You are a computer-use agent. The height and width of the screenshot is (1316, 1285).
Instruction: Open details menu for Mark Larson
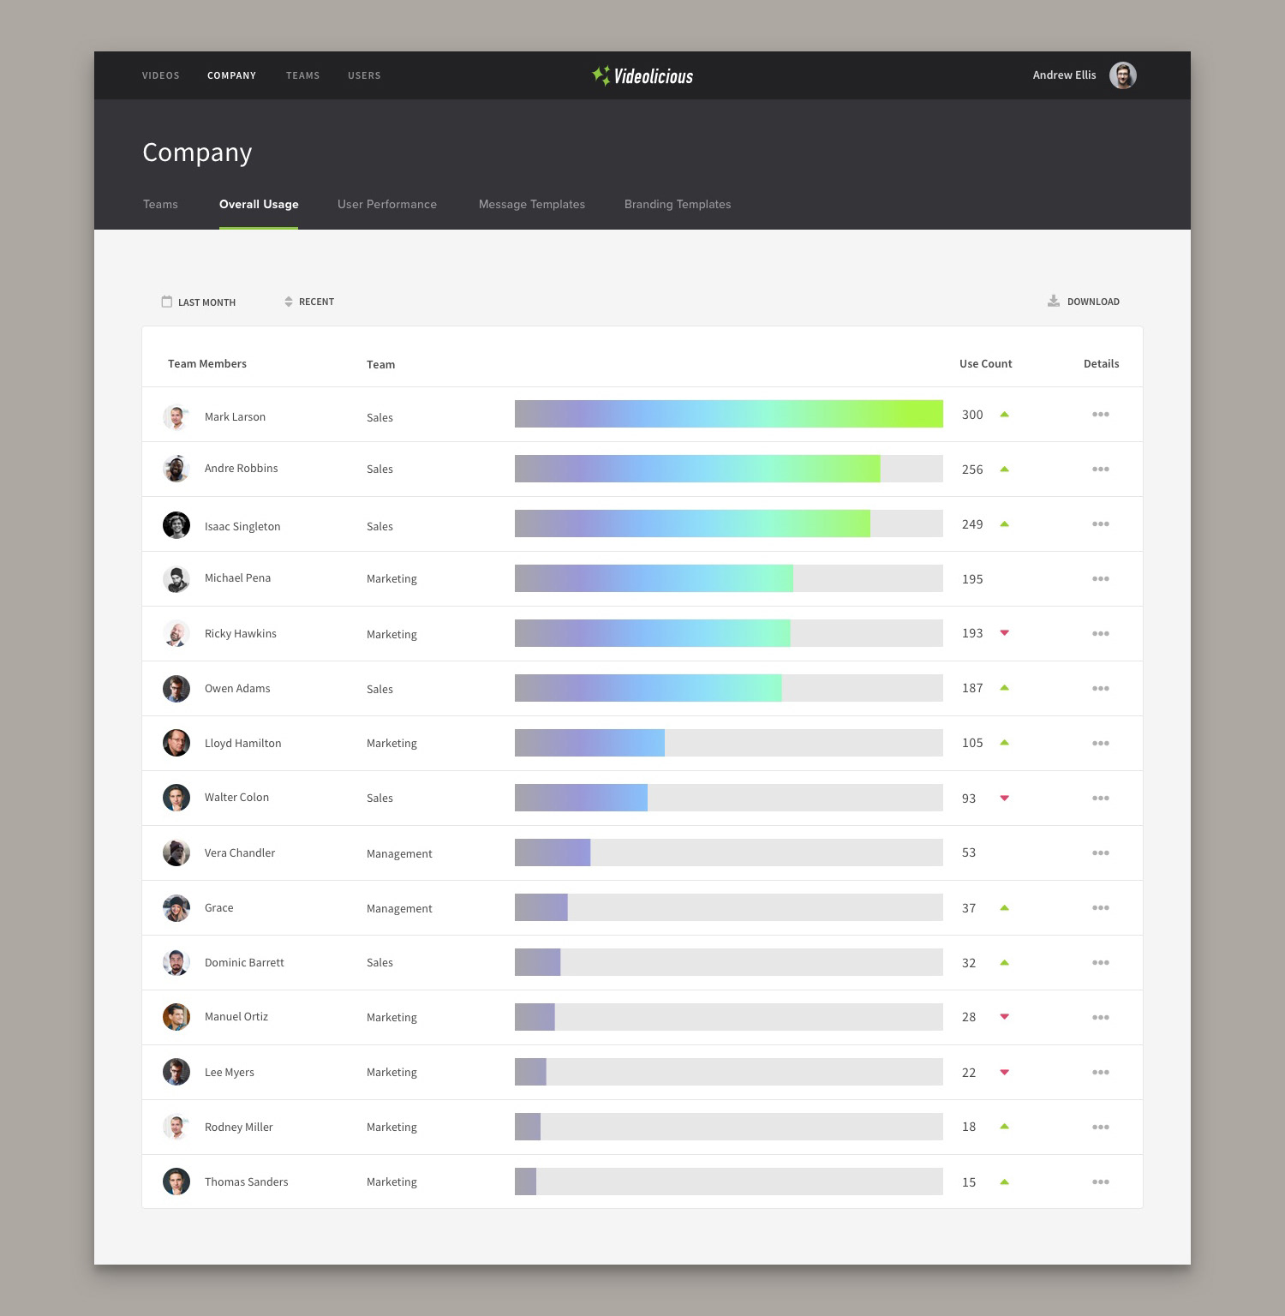coord(1101,415)
